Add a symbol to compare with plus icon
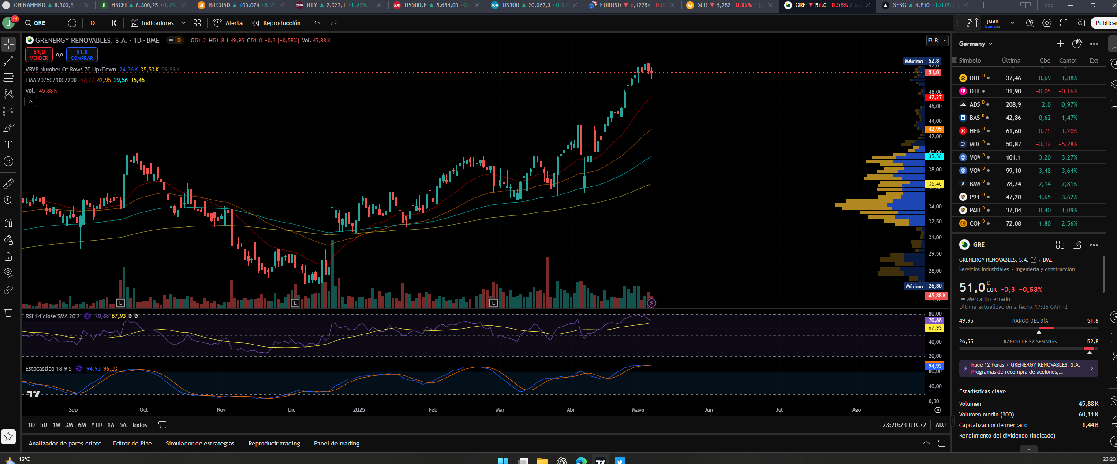This screenshot has height=464, width=1117. coord(72,23)
